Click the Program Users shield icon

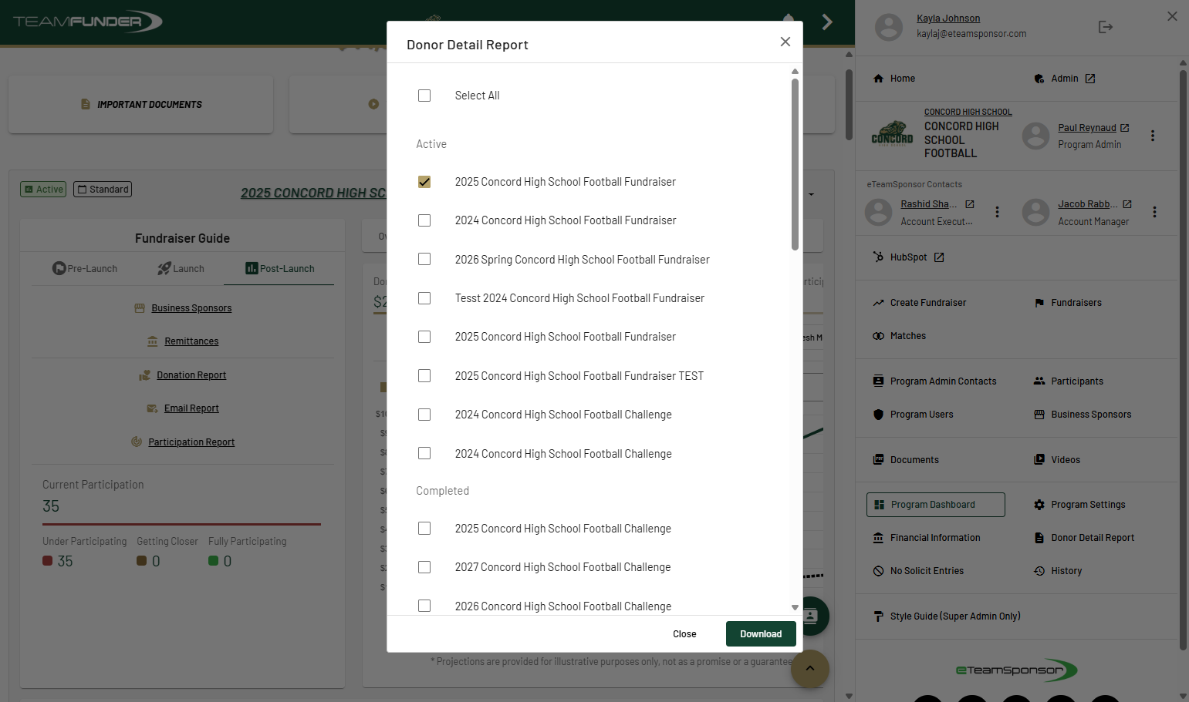[x=878, y=415]
